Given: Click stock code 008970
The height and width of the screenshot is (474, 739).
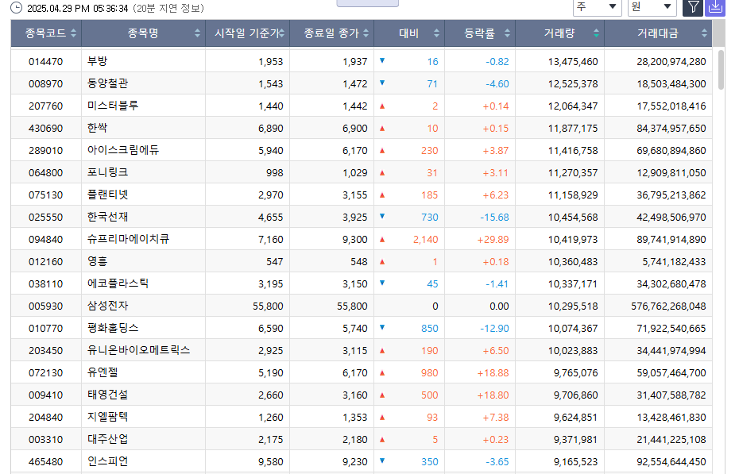Looking at the screenshot, I should click(46, 84).
